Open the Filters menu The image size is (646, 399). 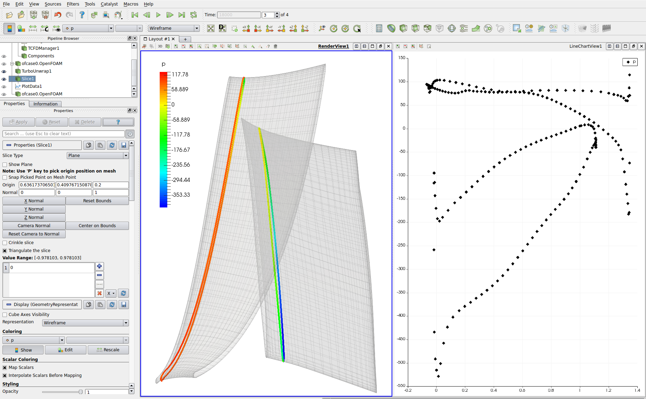(73, 4)
